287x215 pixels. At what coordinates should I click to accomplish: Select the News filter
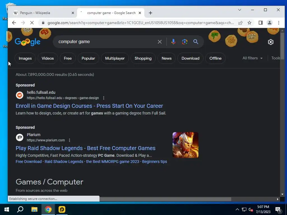click(166, 58)
